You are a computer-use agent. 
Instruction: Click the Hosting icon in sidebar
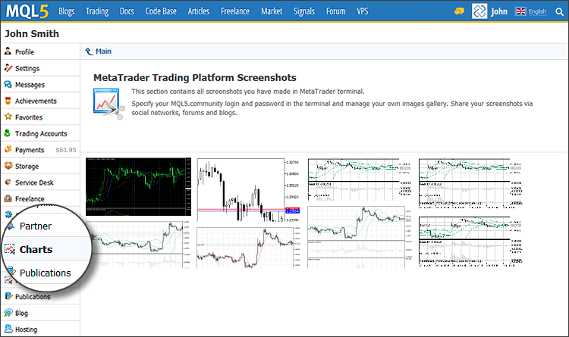[x=8, y=329]
